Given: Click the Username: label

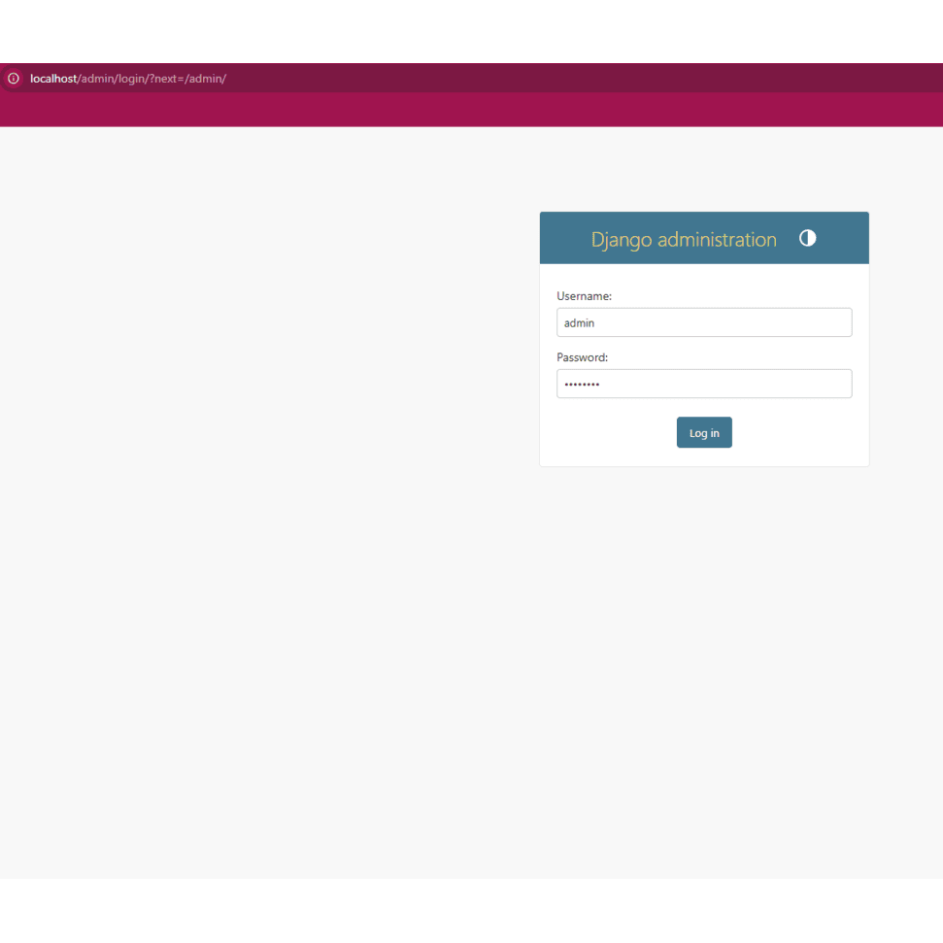Looking at the screenshot, I should 584,296.
